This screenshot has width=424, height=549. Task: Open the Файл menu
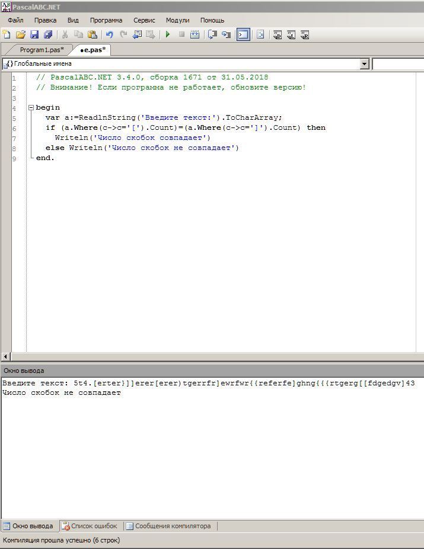coord(16,20)
